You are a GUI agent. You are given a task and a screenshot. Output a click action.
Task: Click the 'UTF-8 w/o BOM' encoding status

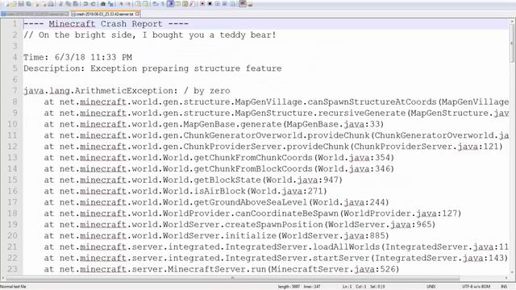476,287
